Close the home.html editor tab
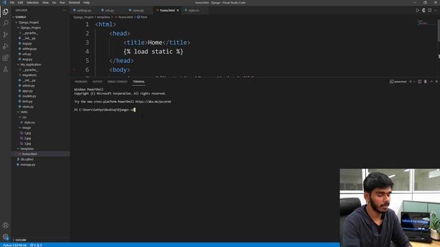440x247 pixels. click(x=177, y=10)
